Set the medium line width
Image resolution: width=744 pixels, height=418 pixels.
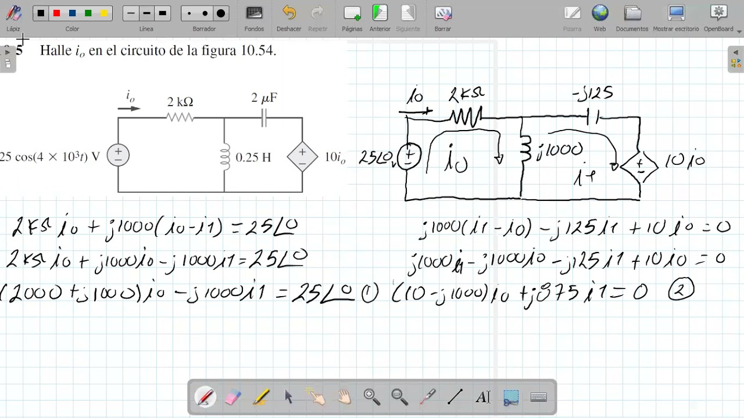[x=146, y=13]
